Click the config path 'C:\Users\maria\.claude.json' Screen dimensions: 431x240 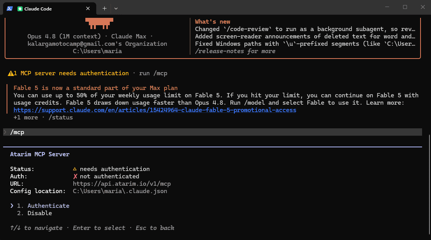point(120,191)
